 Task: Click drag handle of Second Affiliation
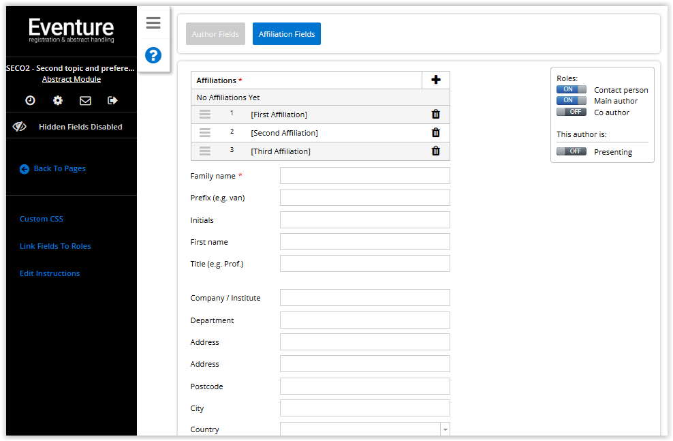[x=205, y=133]
